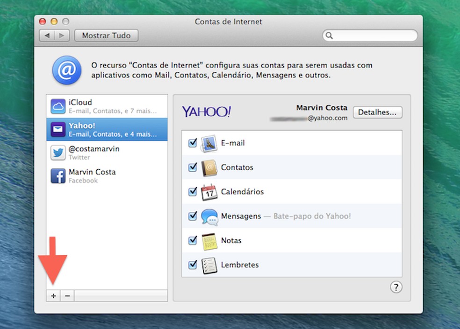Open help with the ? button
Viewport: 460px width, 329px height.
pyautogui.click(x=396, y=287)
